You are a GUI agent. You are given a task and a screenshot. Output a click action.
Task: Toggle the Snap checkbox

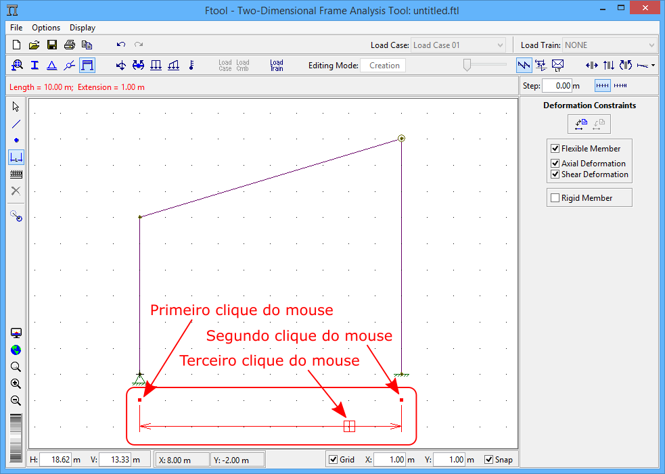(489, 460)
